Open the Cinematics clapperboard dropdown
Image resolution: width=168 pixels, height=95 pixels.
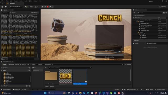[x=36, y=7]
